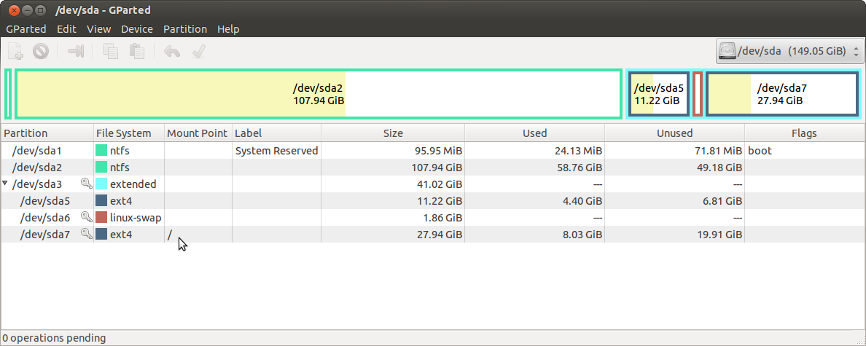Image resolution: width=866 pixels, height=346 pixels.
Task: Click the Resize/Move toolbar icon
Action: pos(75,51)
